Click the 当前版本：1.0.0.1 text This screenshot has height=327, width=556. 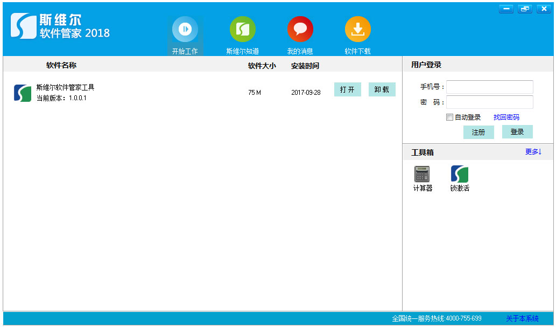coord(61,98)
